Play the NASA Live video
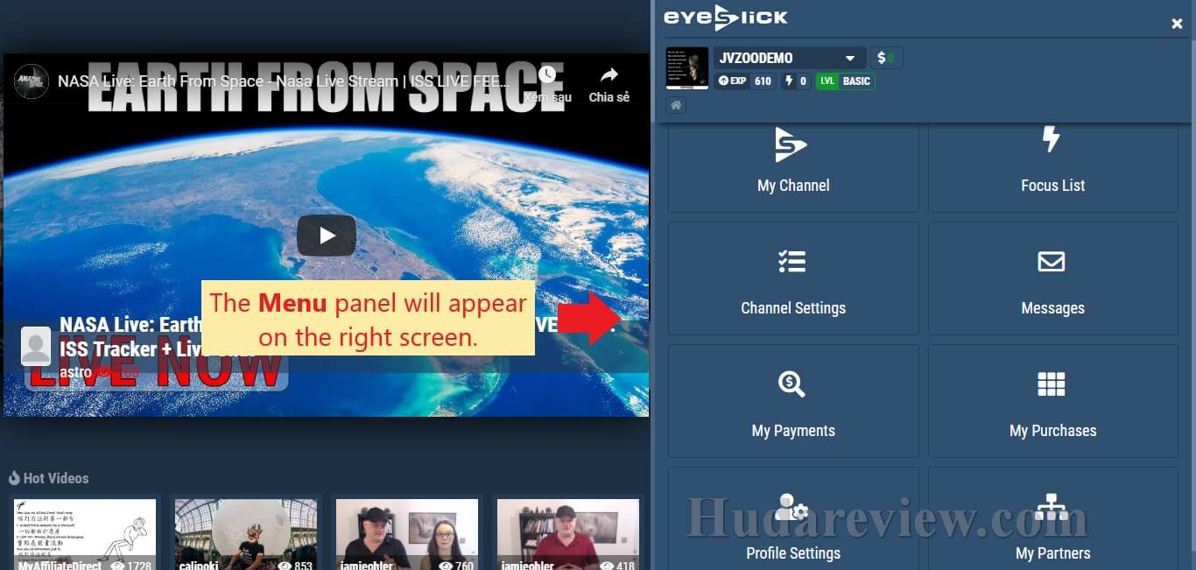This screenshot has width=1196, height=570. (x=326, y=236)
